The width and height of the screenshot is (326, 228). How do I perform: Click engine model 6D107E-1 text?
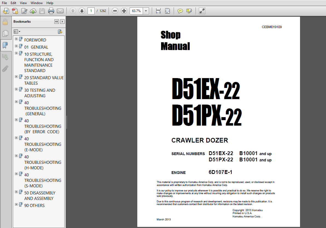(220, 172)
